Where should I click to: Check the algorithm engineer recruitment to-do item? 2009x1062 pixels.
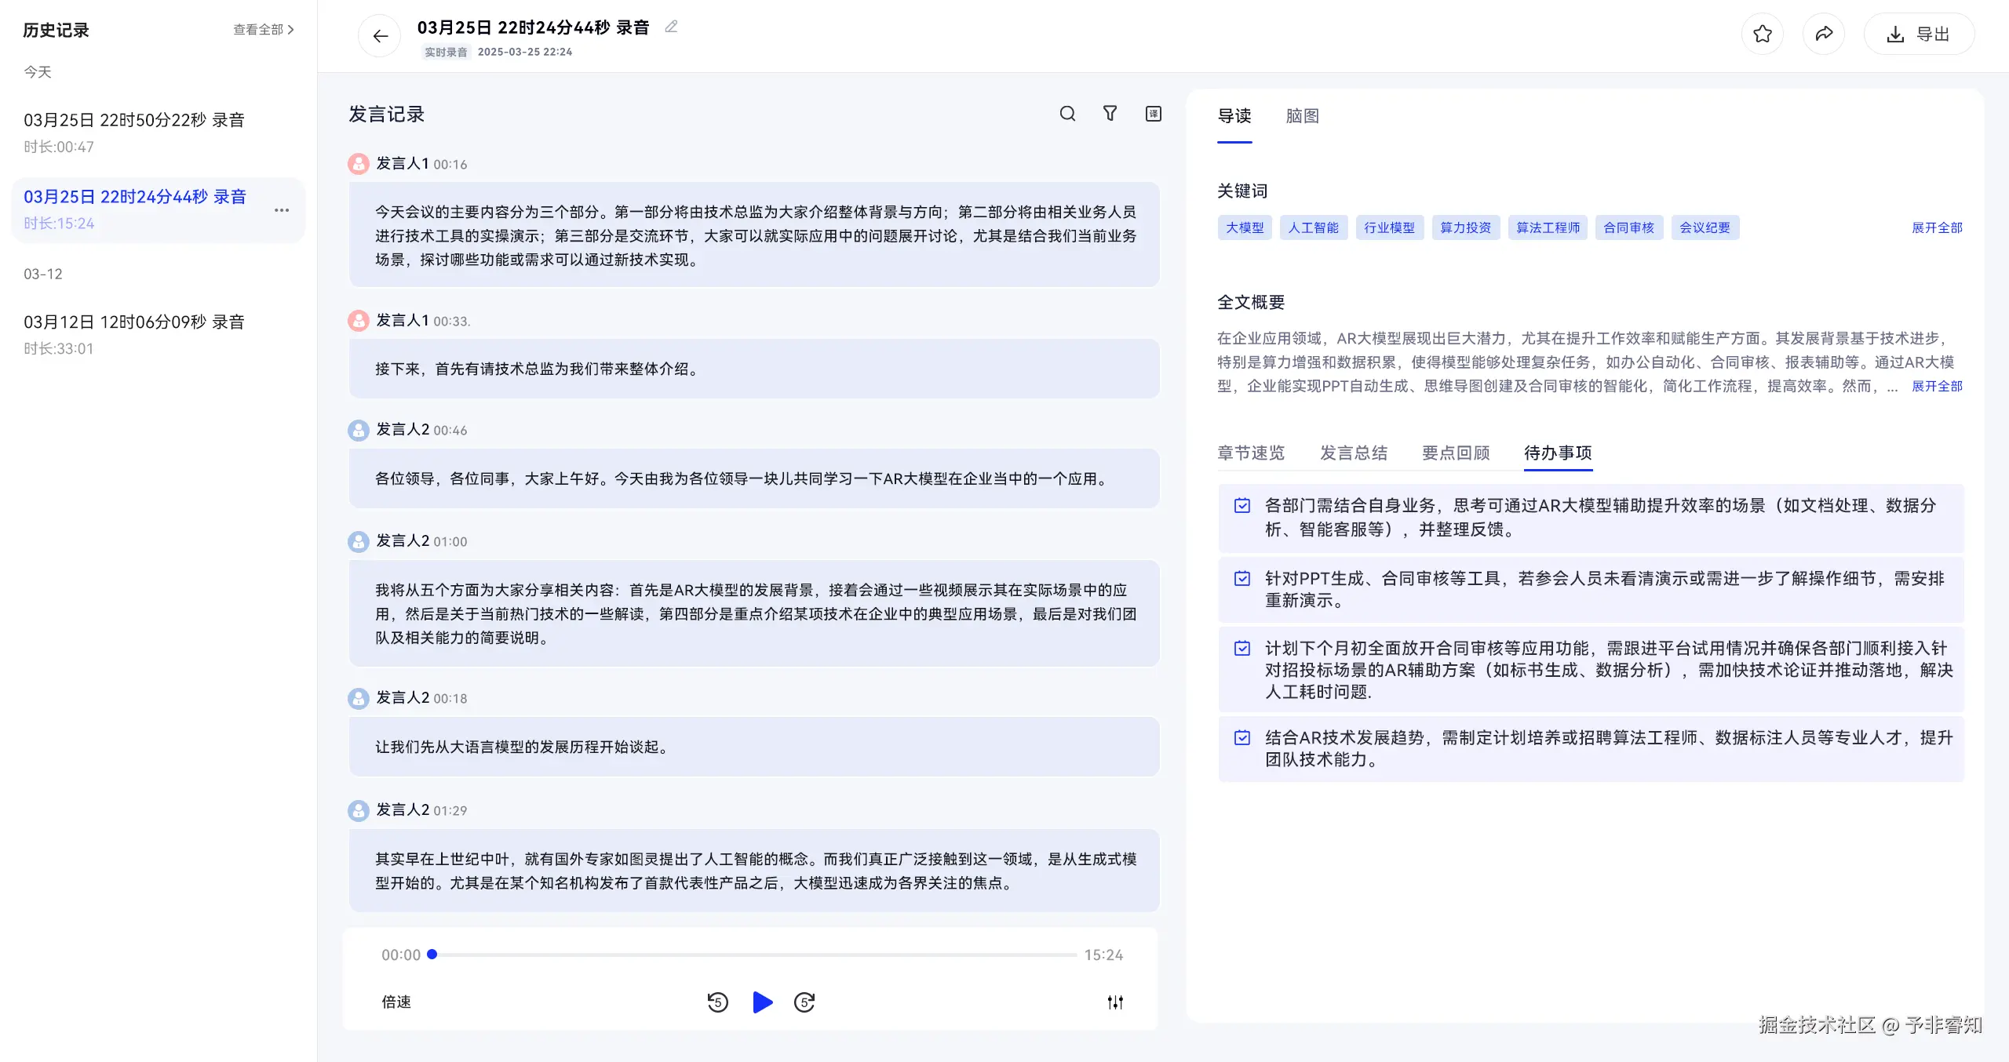pyautogui.click(x=1242, y=738)
